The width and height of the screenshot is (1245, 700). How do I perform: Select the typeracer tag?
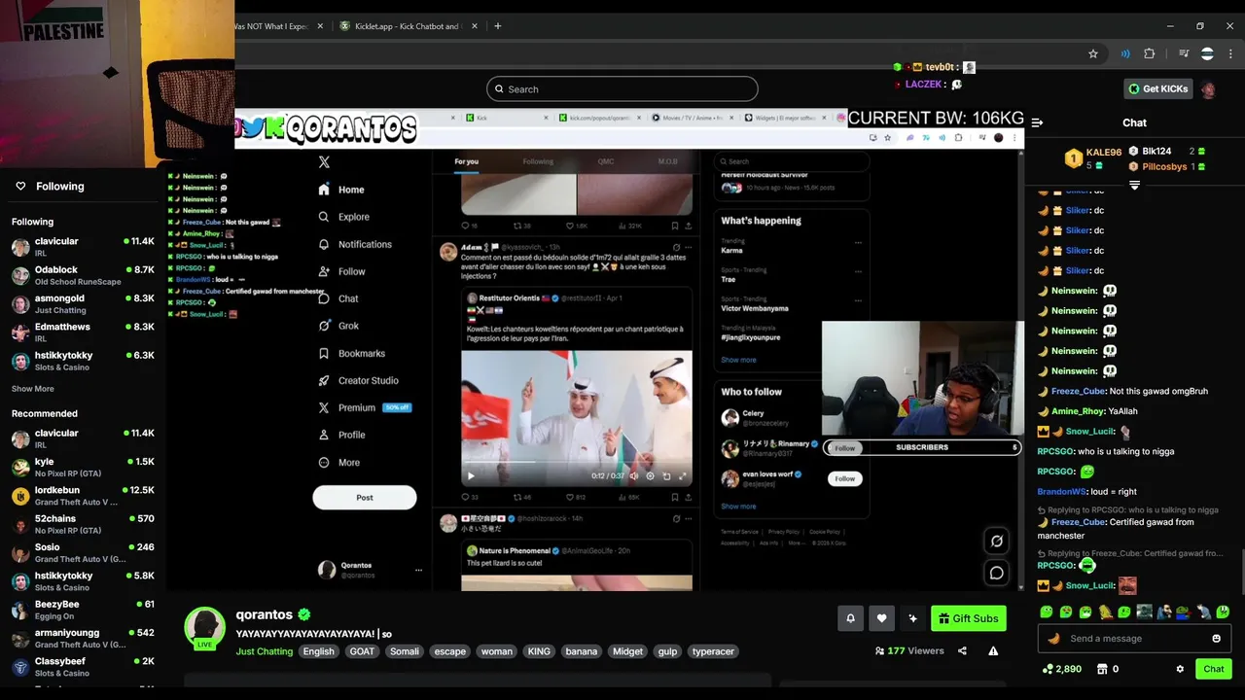tap(713, 651)
